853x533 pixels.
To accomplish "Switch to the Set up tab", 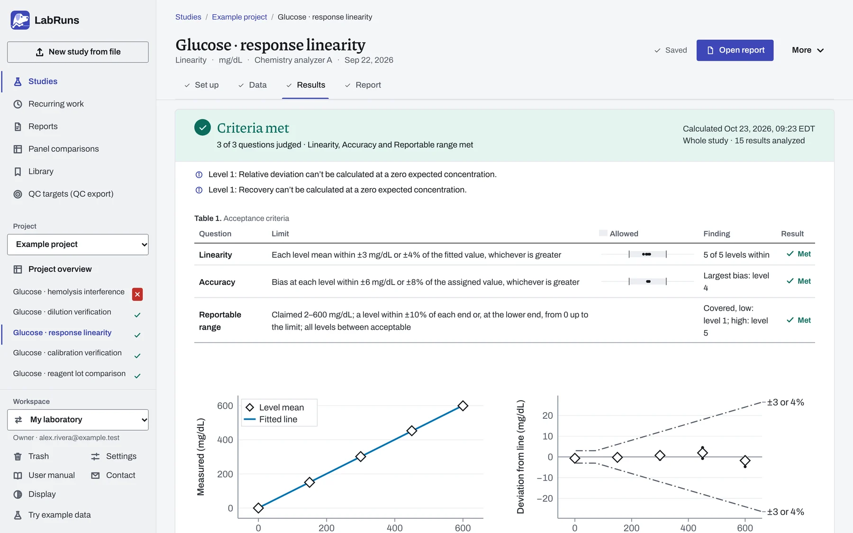I will (201, 85).
